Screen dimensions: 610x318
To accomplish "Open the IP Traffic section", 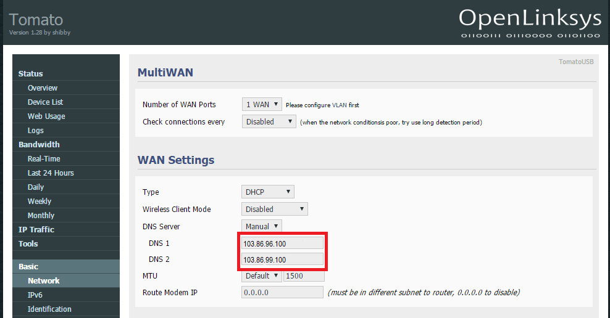I will (36, 230).
